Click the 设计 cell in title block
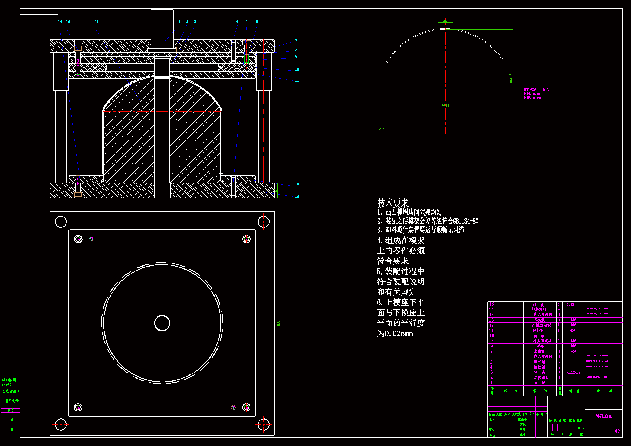 point(492,420)
